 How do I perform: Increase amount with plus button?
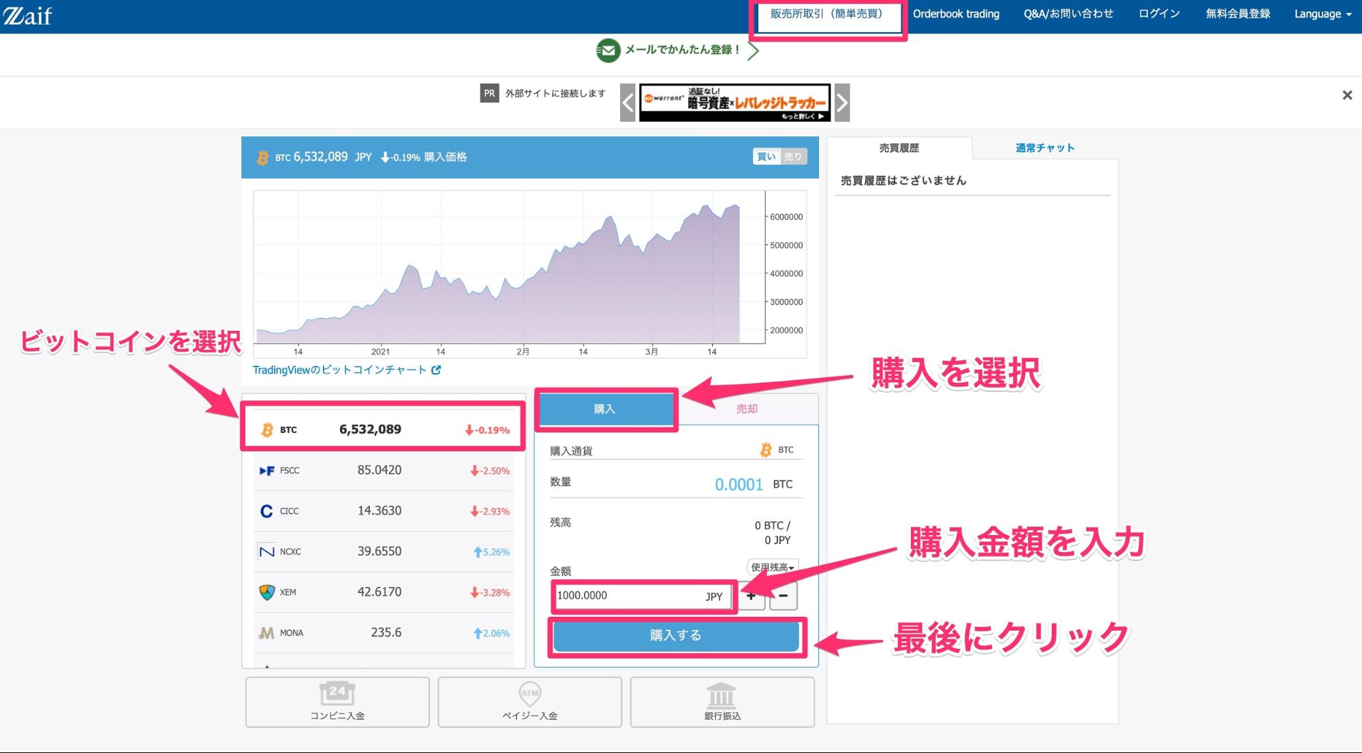pos(751,596)
